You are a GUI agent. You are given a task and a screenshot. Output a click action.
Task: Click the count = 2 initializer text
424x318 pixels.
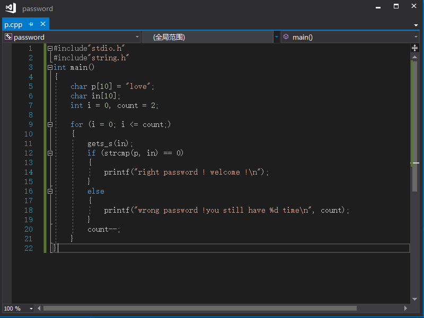tap(137, 105)
